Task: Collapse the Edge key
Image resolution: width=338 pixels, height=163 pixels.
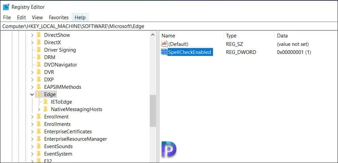Action: point(32,94)
